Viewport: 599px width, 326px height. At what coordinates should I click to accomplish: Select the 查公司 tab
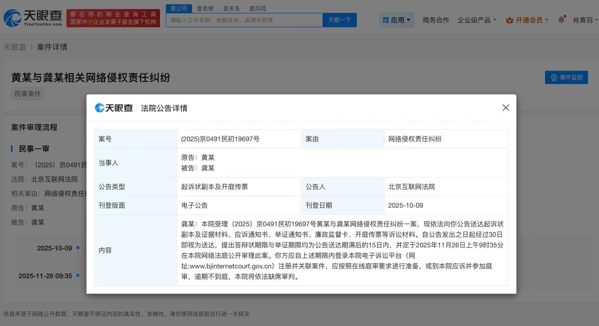coord(179,8)
